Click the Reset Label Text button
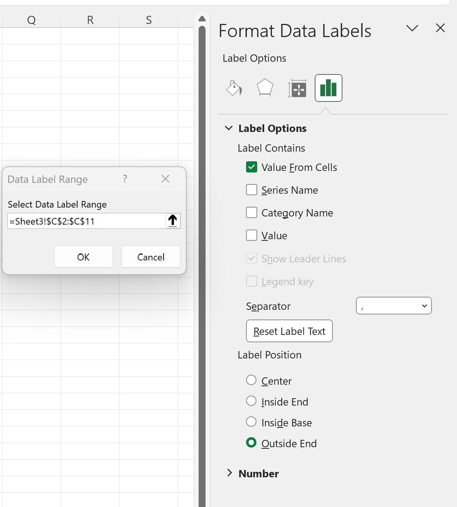This screenshot has height=507, width=457. pyautogui.click(x=289, y=331)
